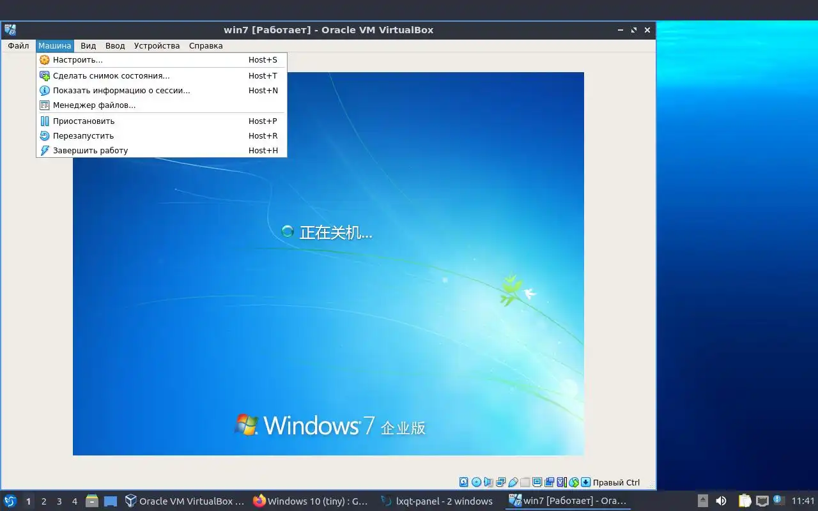Click network tray icon
Image resolution: width=818 pixels, height=511 pixels.
tap(762, 501)
